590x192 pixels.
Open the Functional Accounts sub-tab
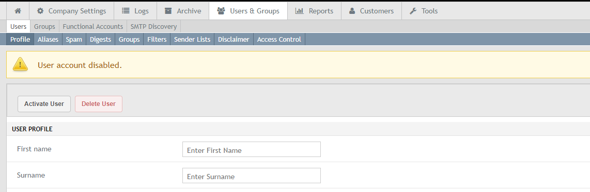click(x=93, y=27)
